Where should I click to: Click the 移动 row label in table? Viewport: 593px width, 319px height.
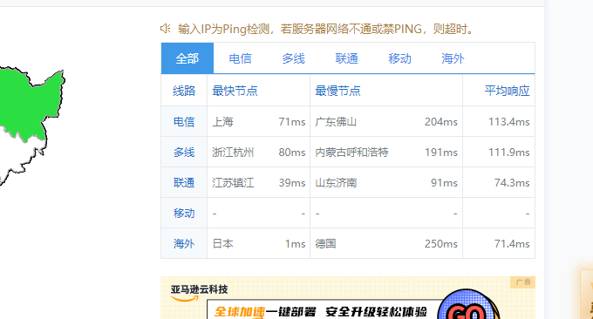(184, 214)
